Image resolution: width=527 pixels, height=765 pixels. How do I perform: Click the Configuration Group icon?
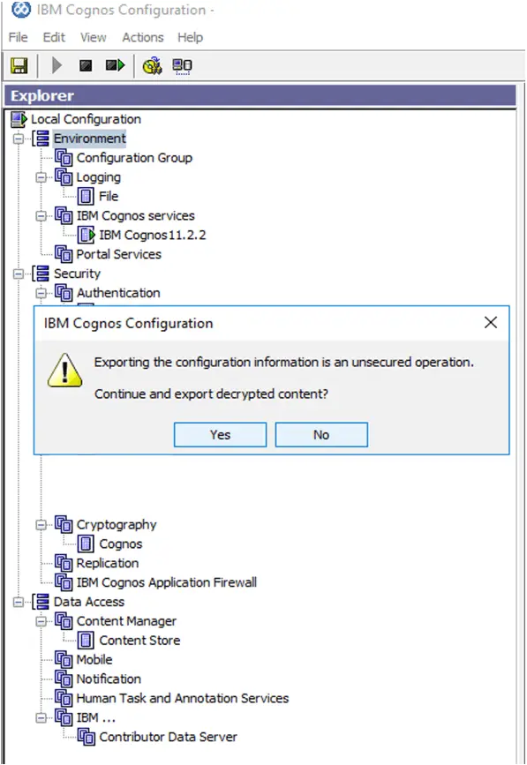click(x=64, y=158)
